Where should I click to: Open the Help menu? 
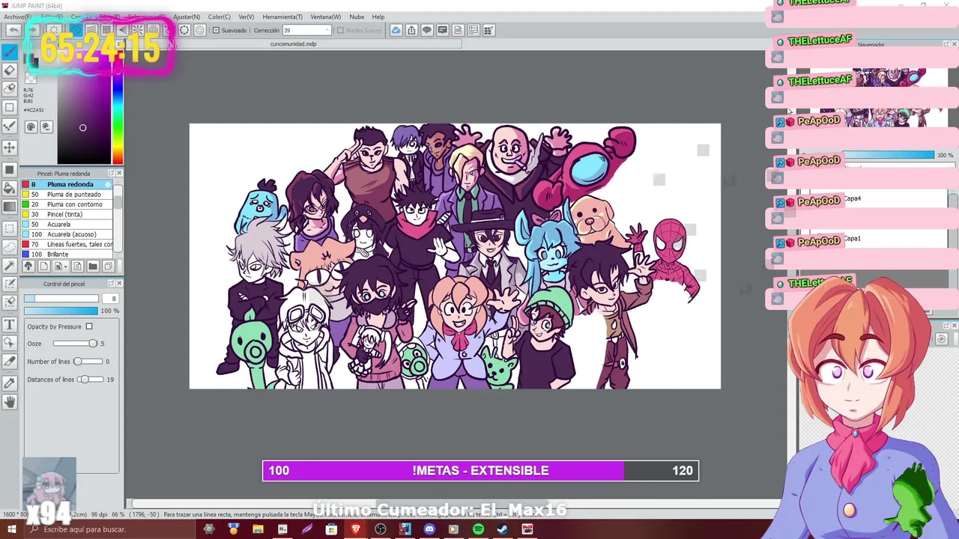coord(378,16)
